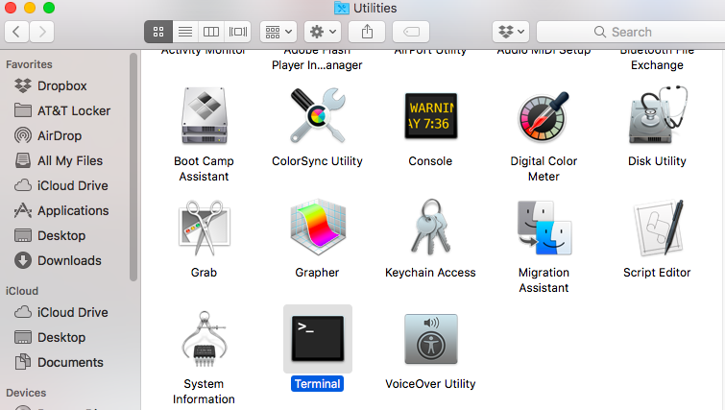Select the Grapher app icon
The image size is (725, 410).
pos(317,228)
